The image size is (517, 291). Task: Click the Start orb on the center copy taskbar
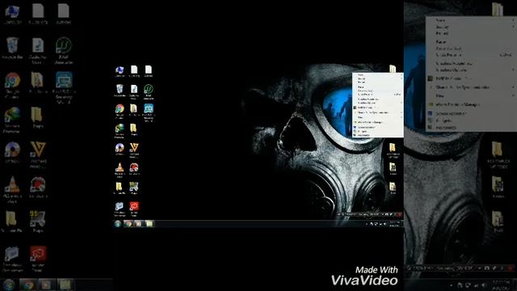[117, 224]
